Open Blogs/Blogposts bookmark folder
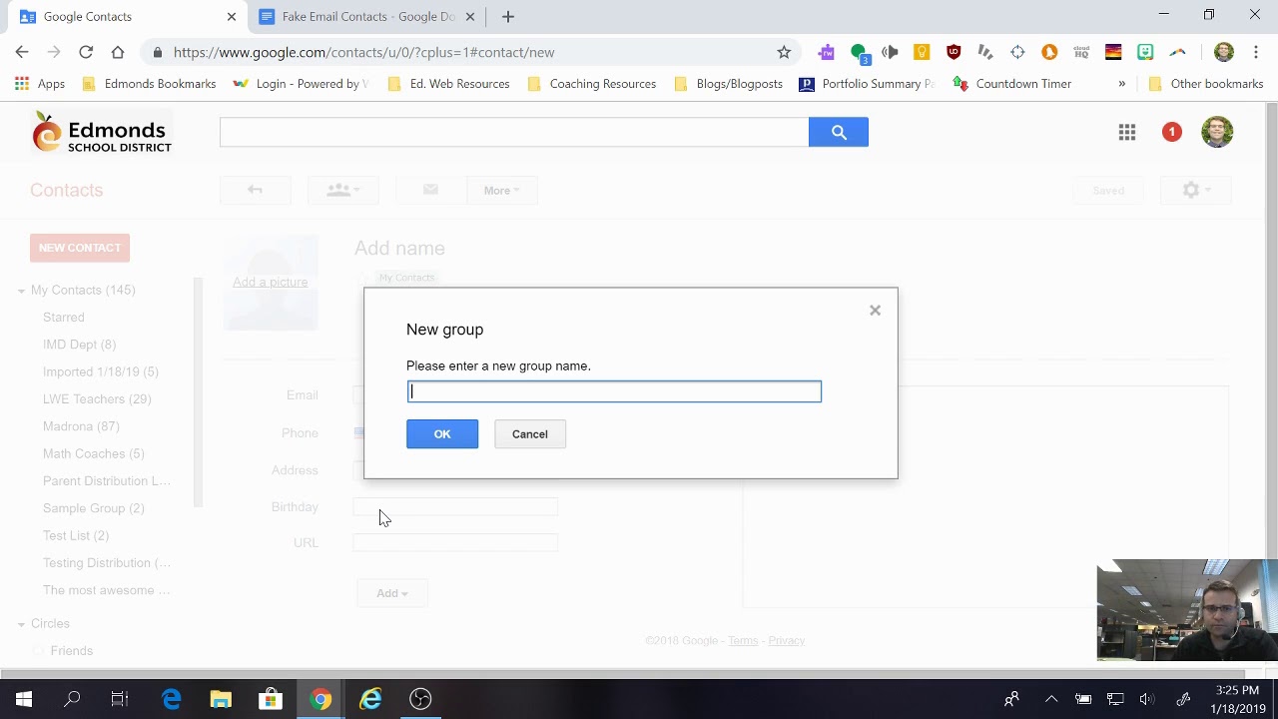 click(728, 84)
